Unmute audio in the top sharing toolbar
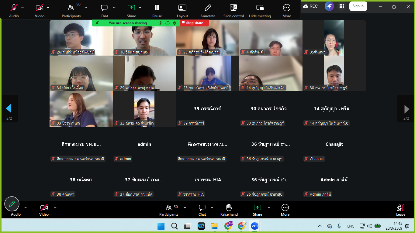This screenshot has width=415, height=233. click(x=14, y=8)
